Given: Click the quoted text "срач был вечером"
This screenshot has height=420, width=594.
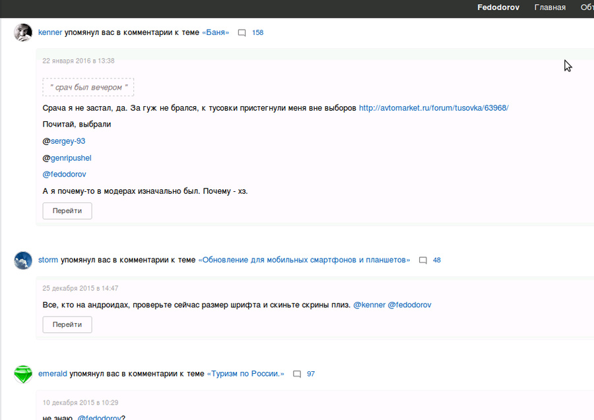Looking at the screenshot, I should coord(88,88).
